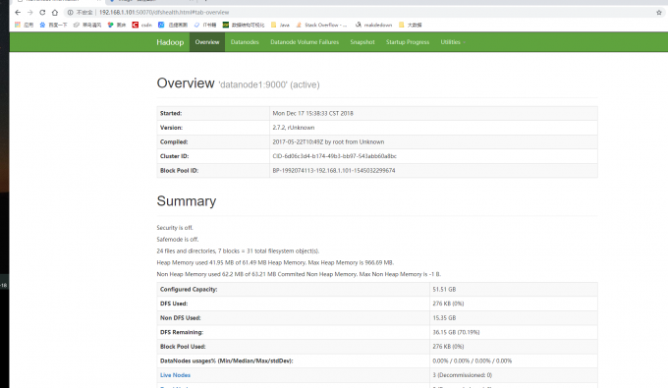Screen dimensions: 668x388
Task: Open the makedown bookmark
Action: pyautogui.click(x=373, y=25)
